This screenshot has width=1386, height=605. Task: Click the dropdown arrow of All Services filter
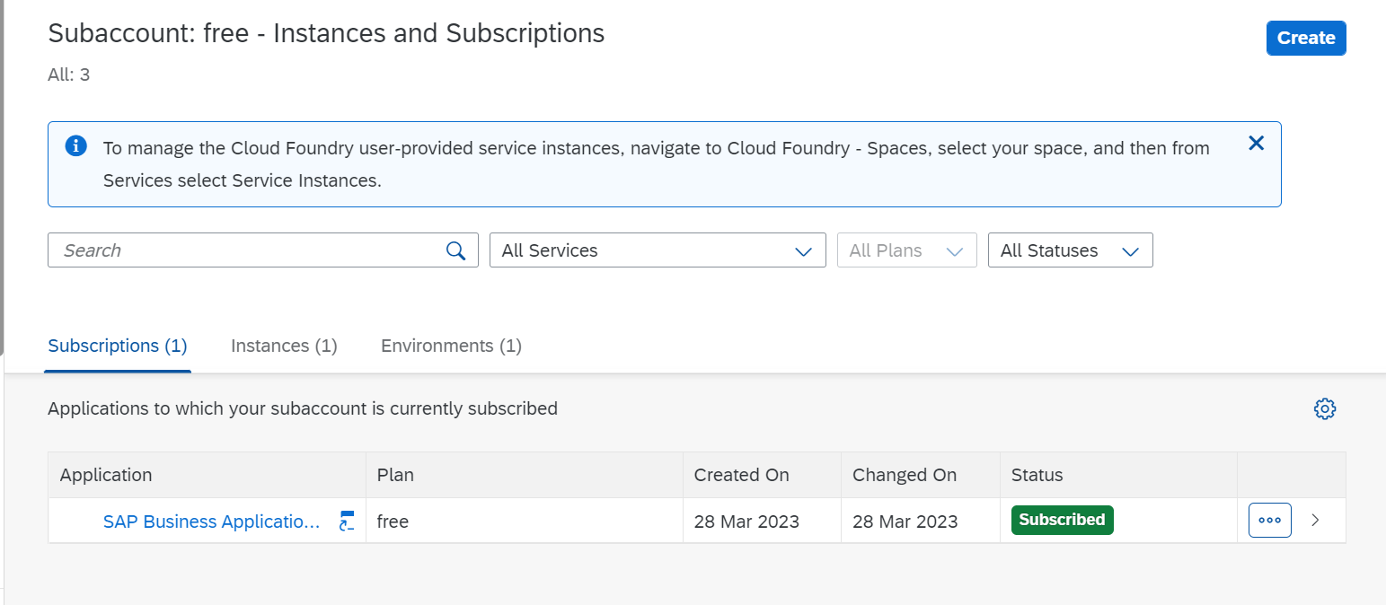[802, 250]
